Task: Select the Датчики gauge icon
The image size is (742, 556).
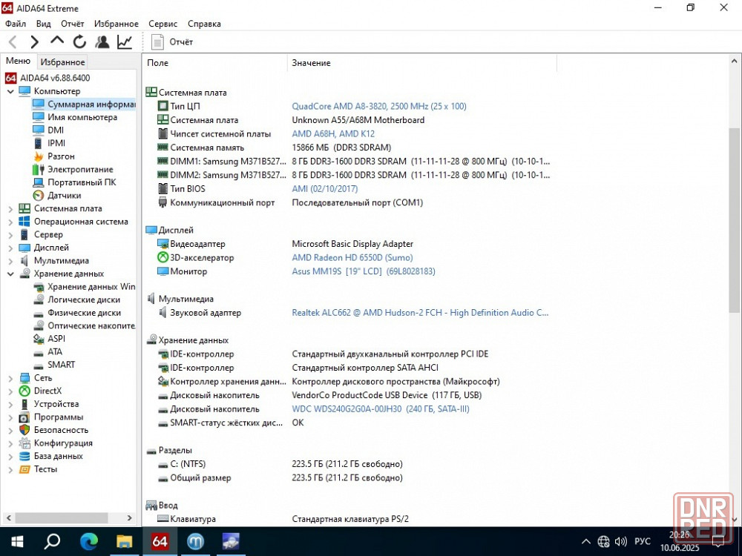Action: click(39, 195)
